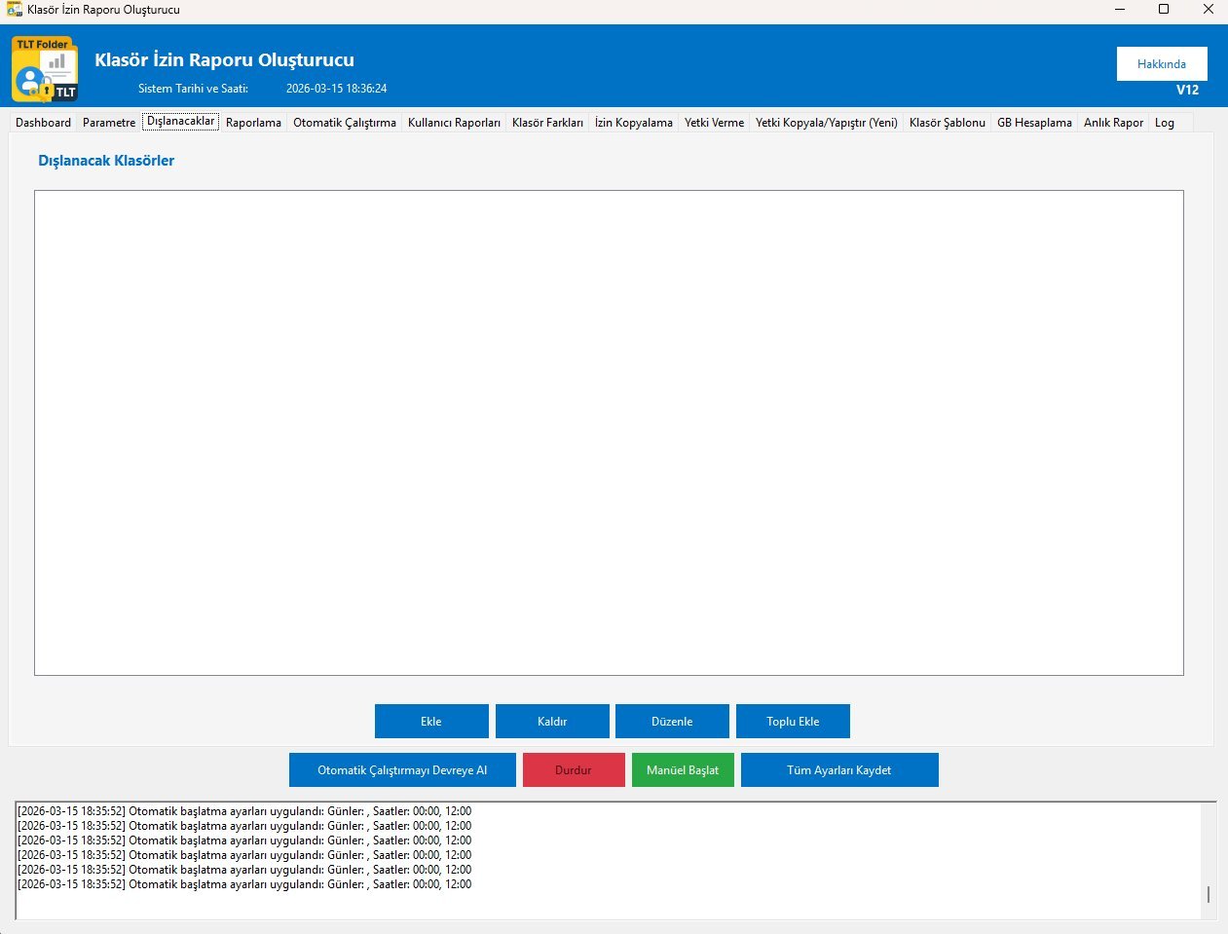Click inside the excluded folders list box
Image resolution: width=1228 pixels, height=934 pixels.
click(x=609, y=432)
